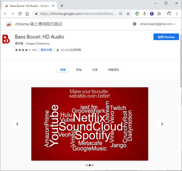The width and height of the screenshot is (182, 171).
Task: Minimize the Chrome window
Action: 155,3
